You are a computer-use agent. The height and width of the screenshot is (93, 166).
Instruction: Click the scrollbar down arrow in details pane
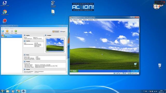(67, 72)
